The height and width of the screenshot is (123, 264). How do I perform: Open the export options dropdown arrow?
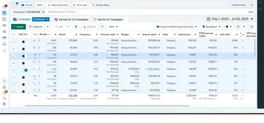coord(244,27)
